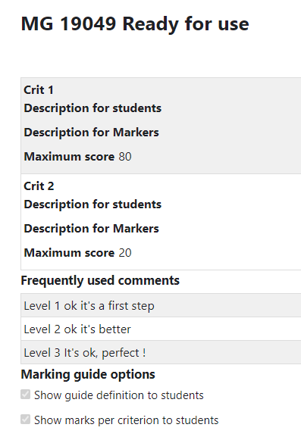The height and width of the screenshot is (440, 301).
Task: Click Crit 1 Maximum score label
Action: pos(69,157)
